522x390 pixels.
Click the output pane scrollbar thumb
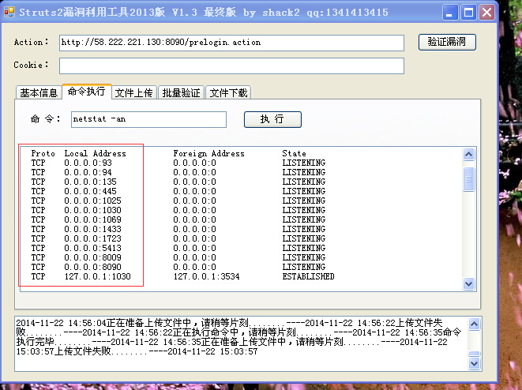click(469, 179)
